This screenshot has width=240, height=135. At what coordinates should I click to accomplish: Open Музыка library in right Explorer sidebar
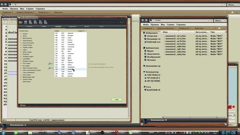click(150, 60)
